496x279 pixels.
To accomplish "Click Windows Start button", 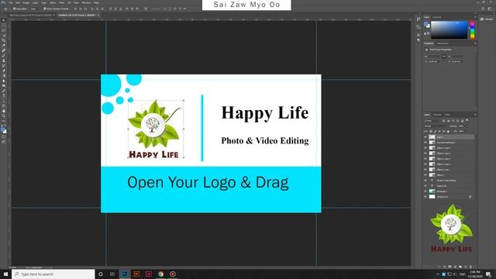I will [5, 274].
